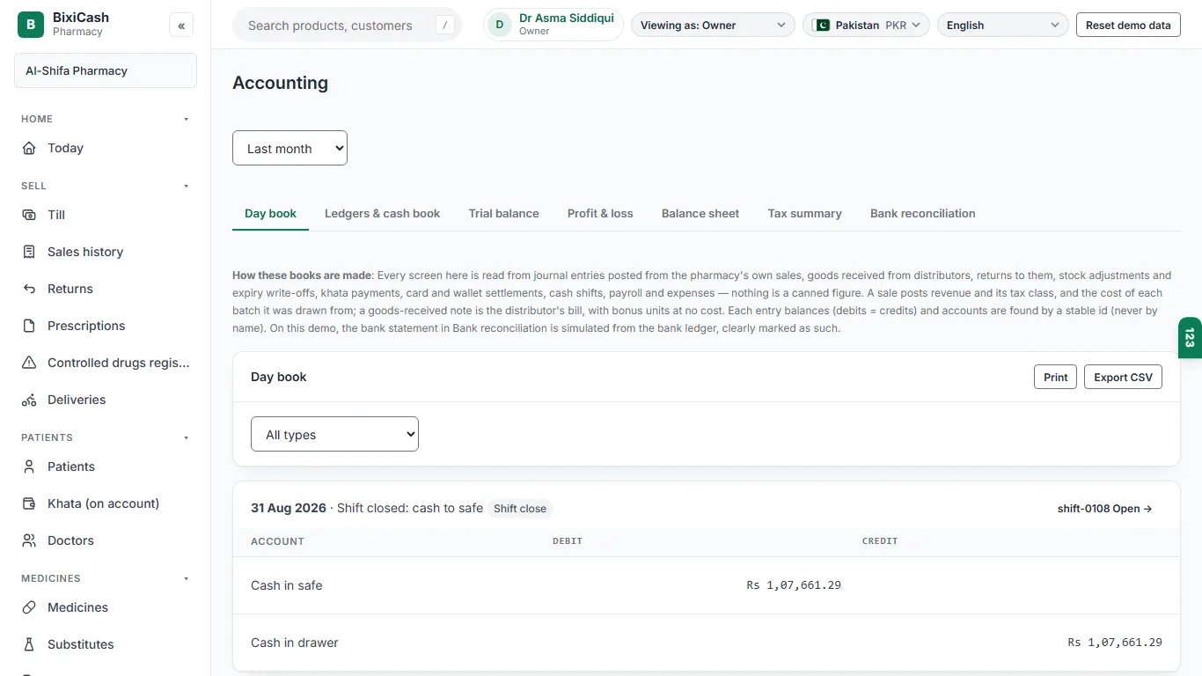Switch to the Bank reconciliation tab

[x=922, y=213]
